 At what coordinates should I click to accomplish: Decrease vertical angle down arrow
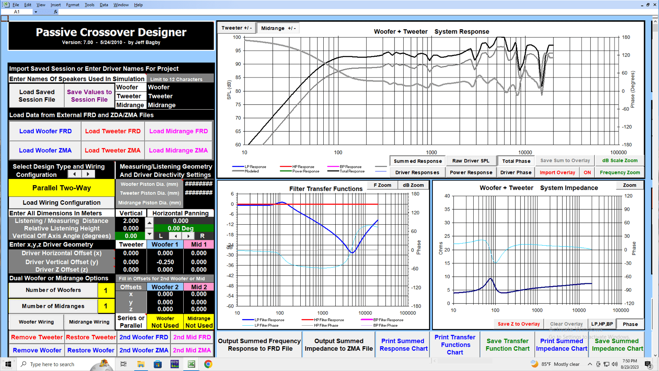click(x=150, y=234)
